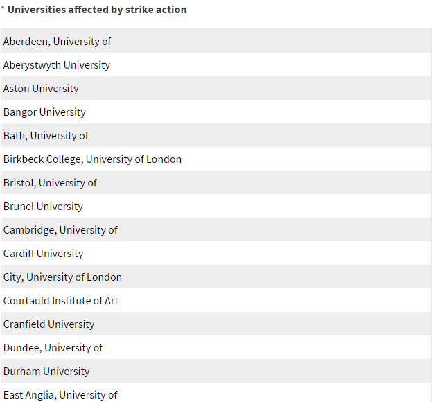Select Bristol, University of row
This screenshot has width=433, height=402.
[216, 182]
